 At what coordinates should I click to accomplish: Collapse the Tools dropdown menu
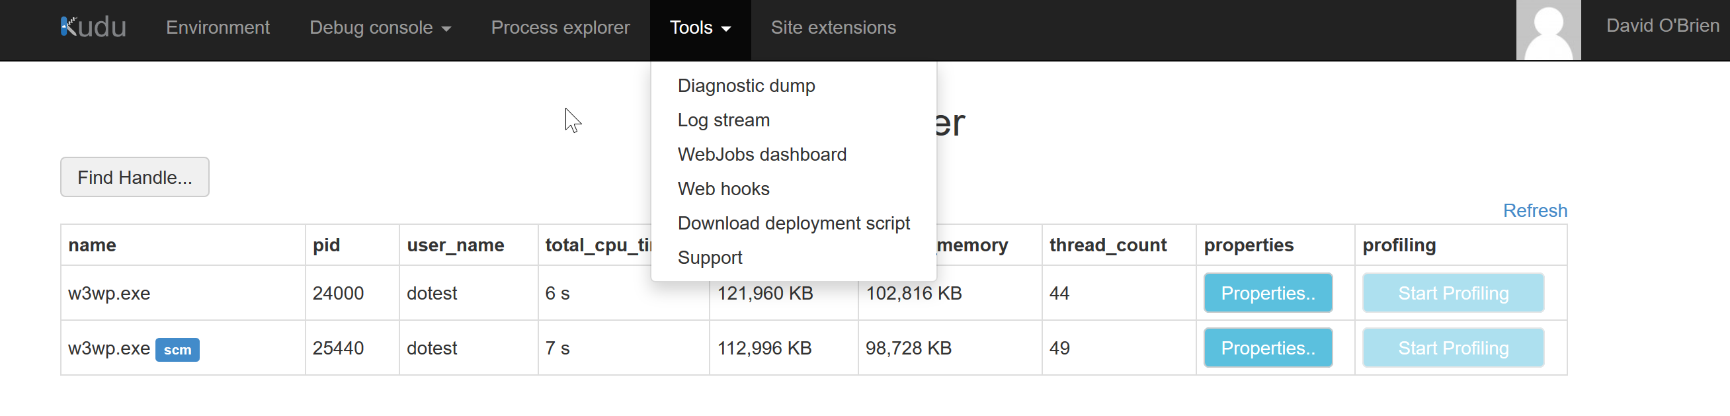pos(700,28)
